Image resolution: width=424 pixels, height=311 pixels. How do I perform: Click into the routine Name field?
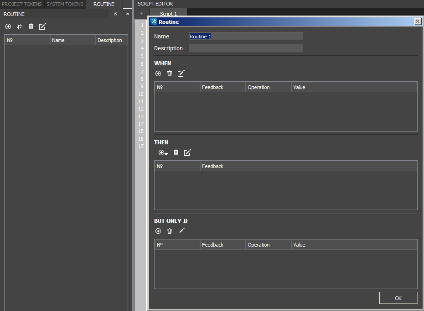coord(246,37)
